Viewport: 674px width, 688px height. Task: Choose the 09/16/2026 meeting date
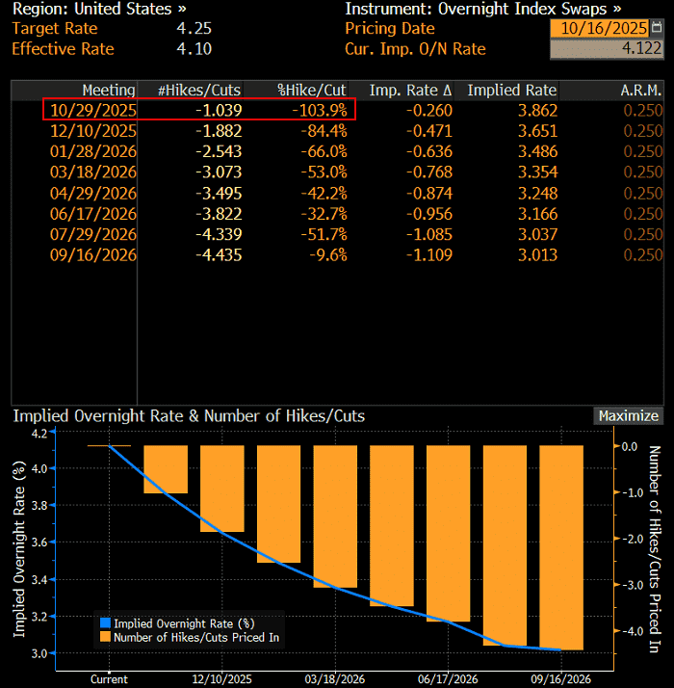tap(94, 255)
